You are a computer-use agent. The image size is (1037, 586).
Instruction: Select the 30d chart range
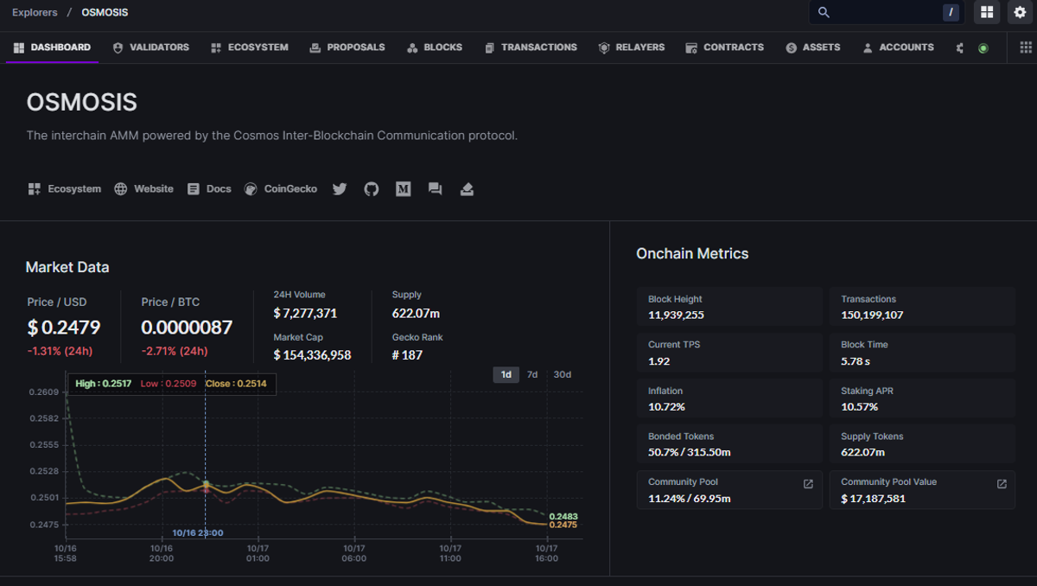pos(563,374)
